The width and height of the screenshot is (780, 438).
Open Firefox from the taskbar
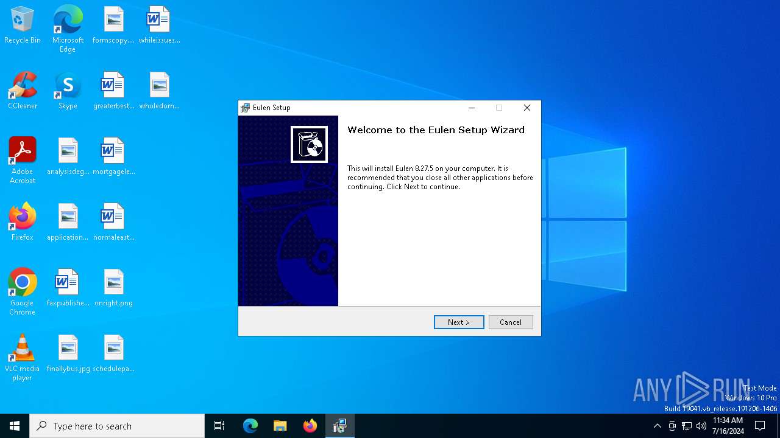click(310, 426)
